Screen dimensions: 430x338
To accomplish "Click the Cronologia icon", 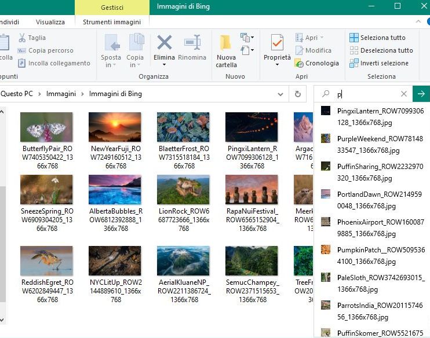I will pos(299,63).
